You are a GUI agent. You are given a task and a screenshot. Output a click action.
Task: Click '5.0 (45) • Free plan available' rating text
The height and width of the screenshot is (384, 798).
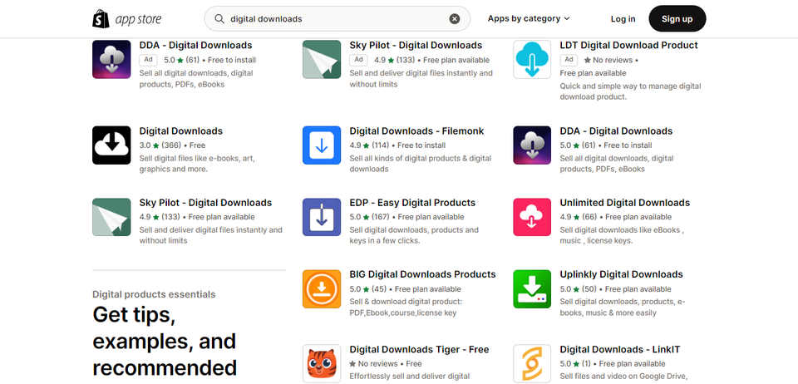tap(405, 289)
